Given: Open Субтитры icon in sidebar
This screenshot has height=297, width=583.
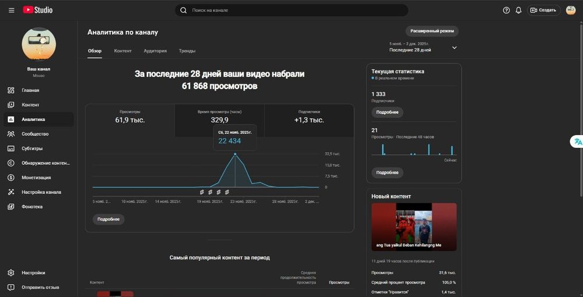Looking at the screenshot, I should (10, 148).
